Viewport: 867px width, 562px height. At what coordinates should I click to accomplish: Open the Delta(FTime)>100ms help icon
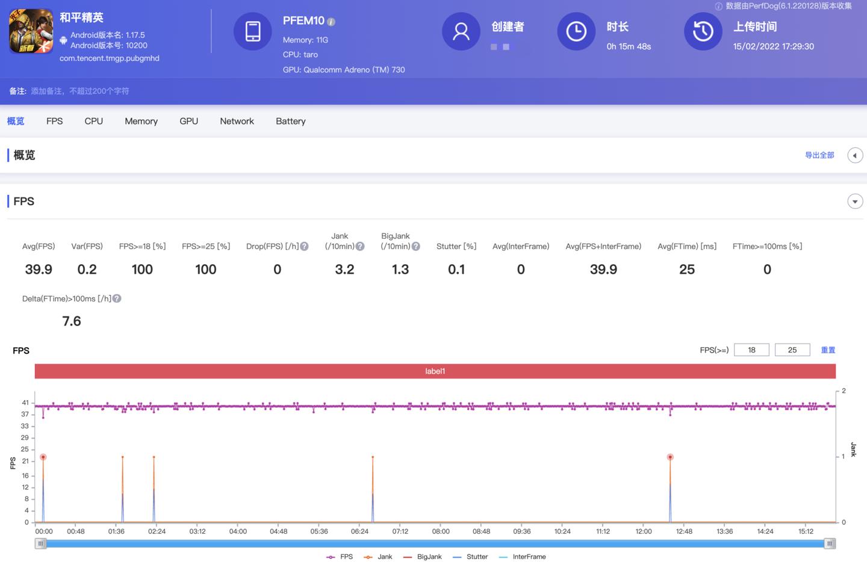click(116, 298)
